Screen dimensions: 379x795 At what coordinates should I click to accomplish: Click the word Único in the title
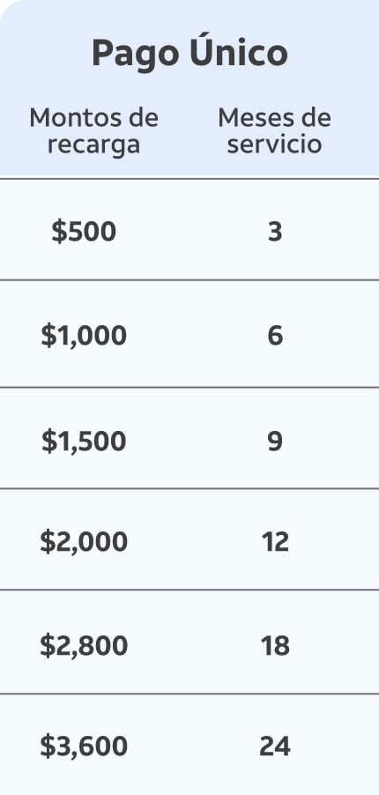click(239, 51)
